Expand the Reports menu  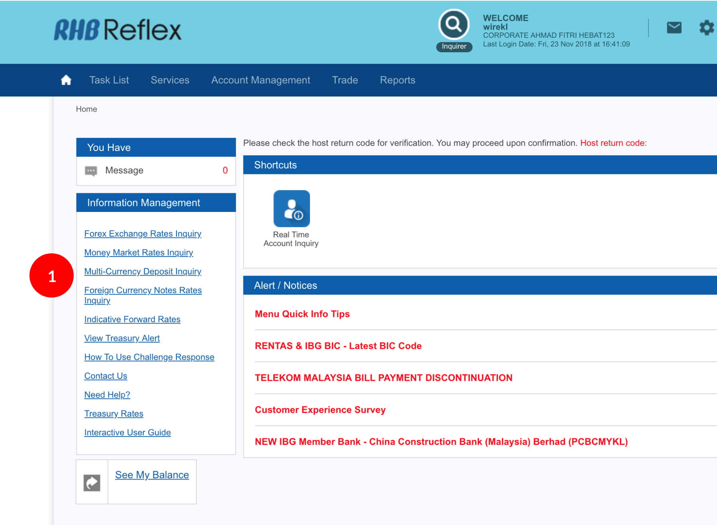[398, 80]
